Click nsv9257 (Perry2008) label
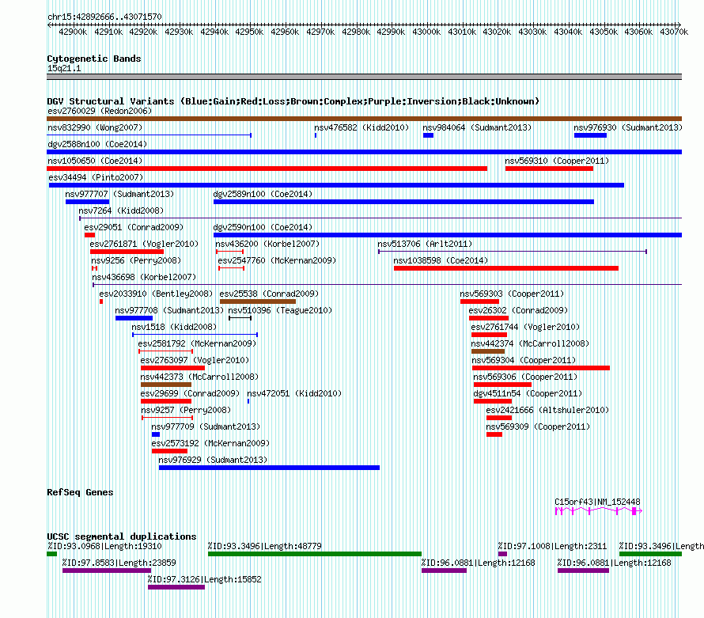The height and width of the screenshot is (618, 704). pos(186,410)
